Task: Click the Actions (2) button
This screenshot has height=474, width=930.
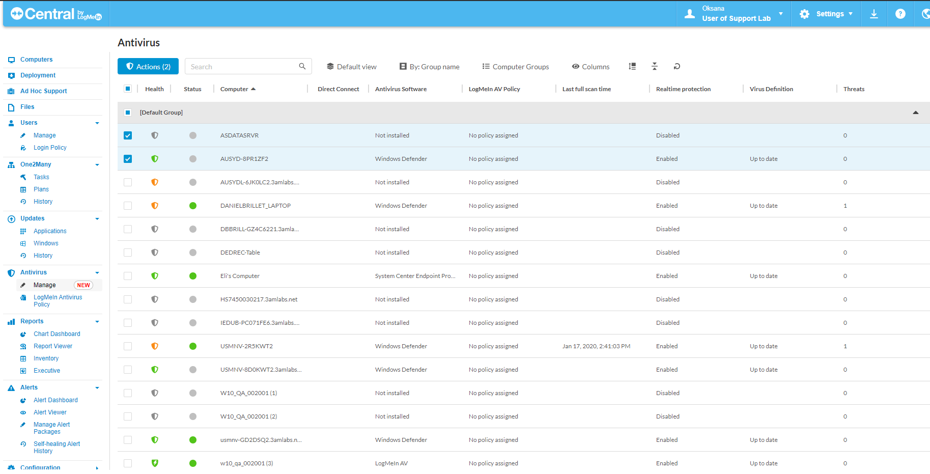Action: coord(148,66)
